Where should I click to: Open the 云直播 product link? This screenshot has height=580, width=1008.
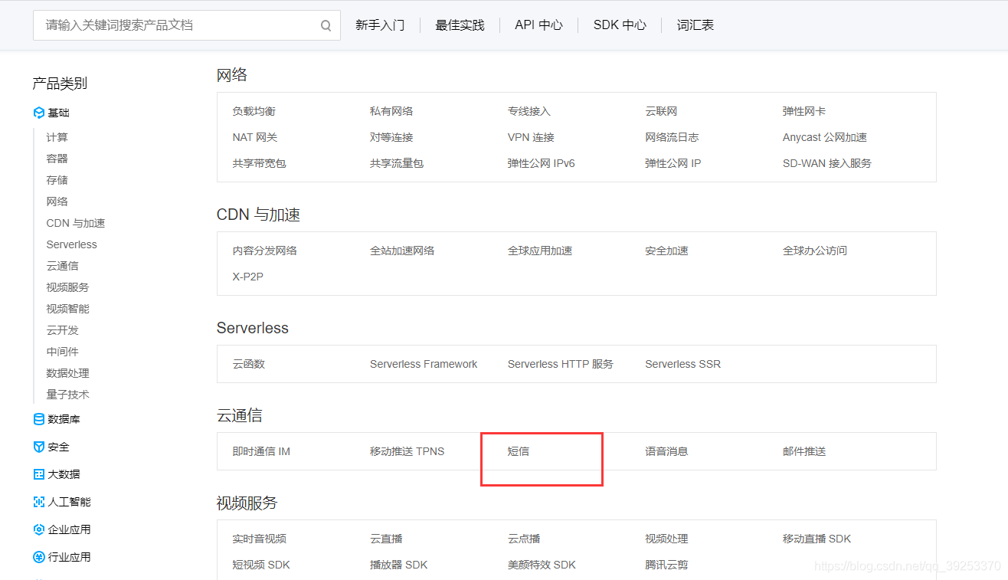coord(386,539)
